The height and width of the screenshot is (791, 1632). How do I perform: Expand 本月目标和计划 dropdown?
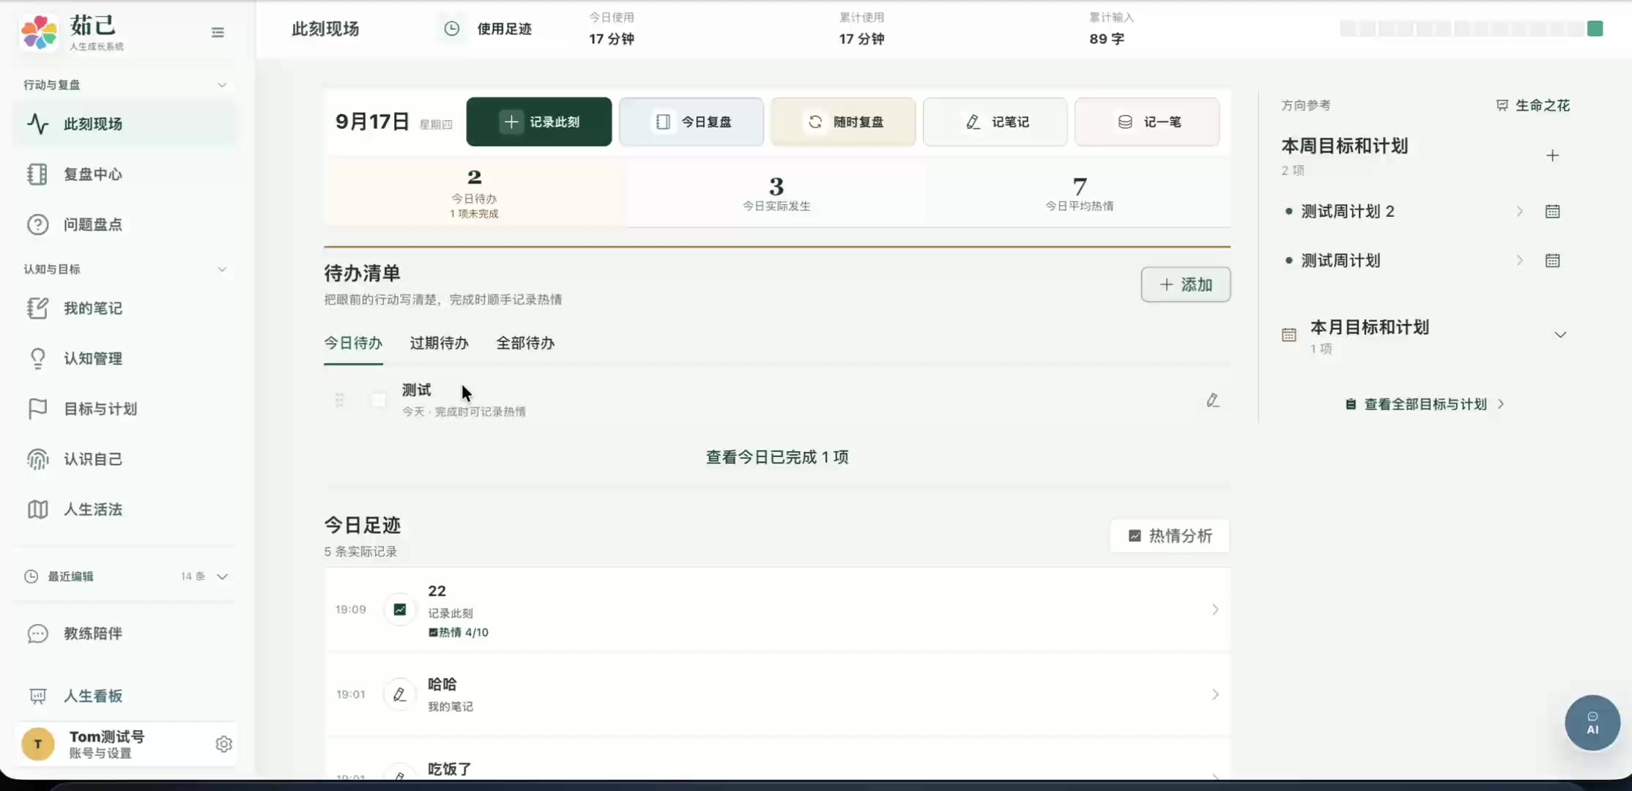pos(1560,335)
